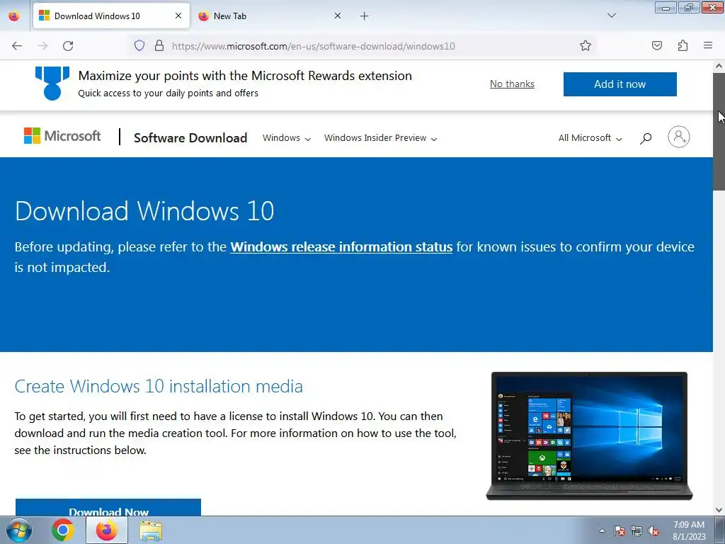Switch to the New Tab tab

(x=270, y=16)
